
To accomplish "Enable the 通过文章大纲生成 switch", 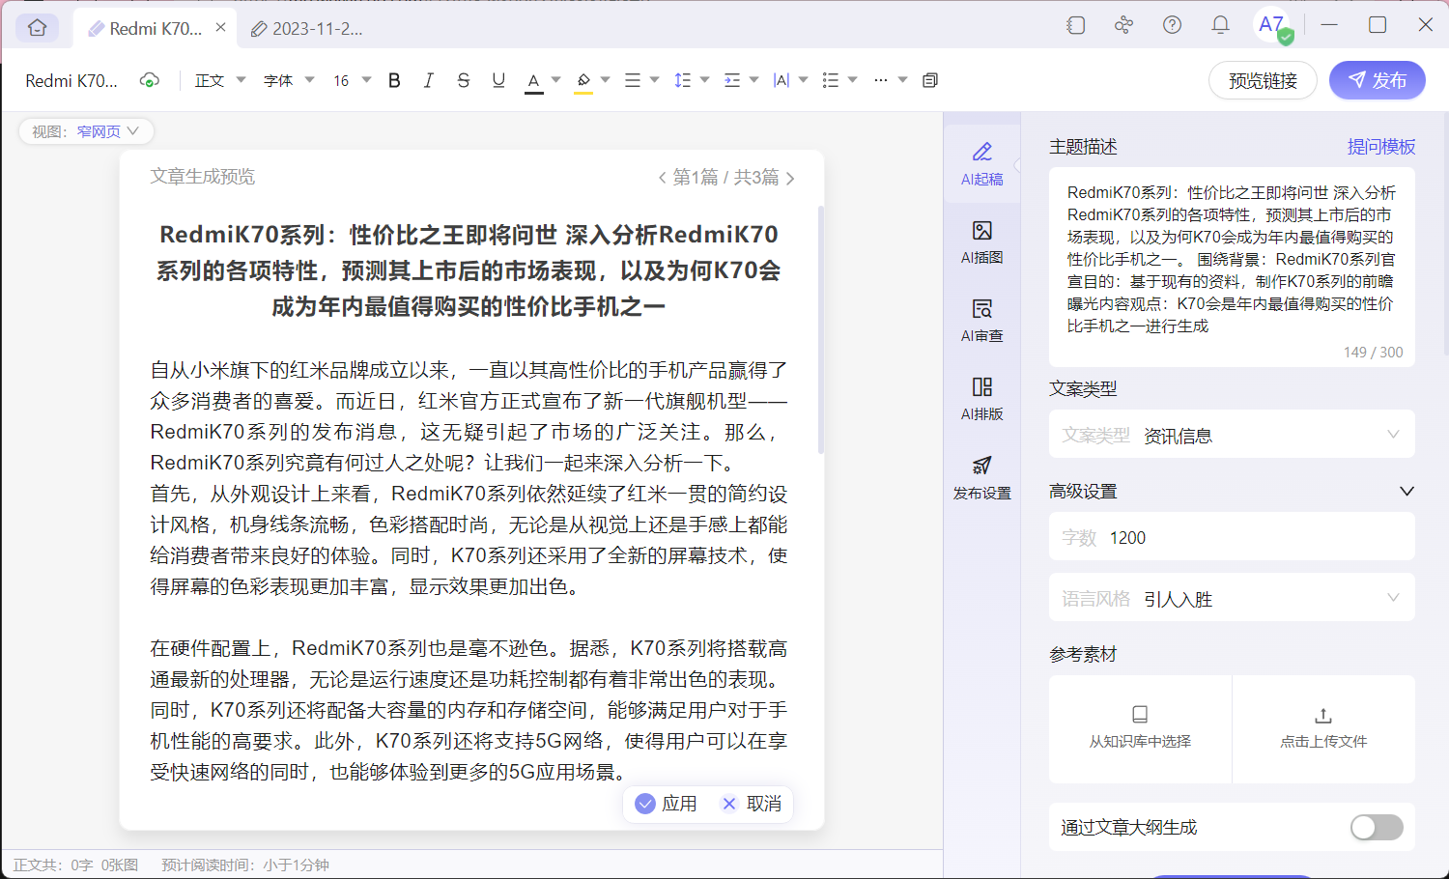I will [1376, 827].
